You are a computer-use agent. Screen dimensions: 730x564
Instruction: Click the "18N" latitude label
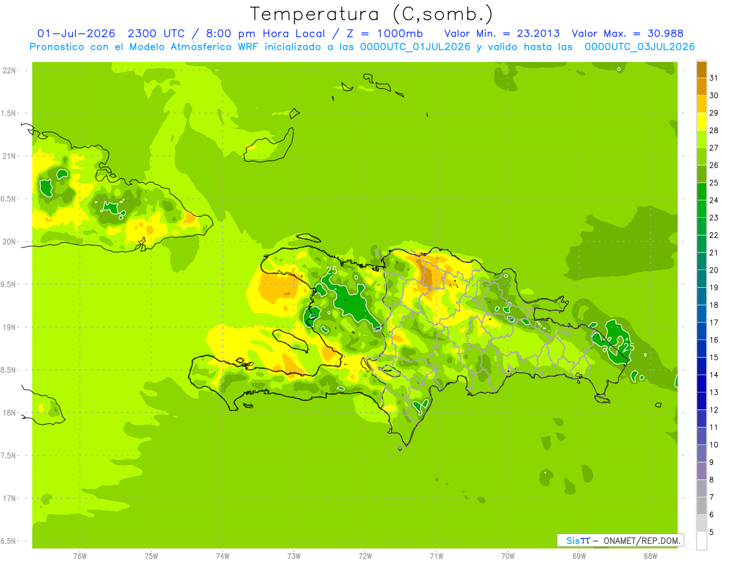coord(9,413)
